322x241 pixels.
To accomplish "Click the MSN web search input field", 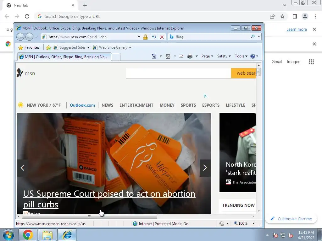I will (179, 73).
